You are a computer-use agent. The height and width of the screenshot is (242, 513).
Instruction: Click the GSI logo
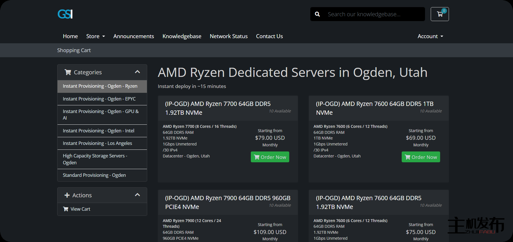tap(65, 14)
